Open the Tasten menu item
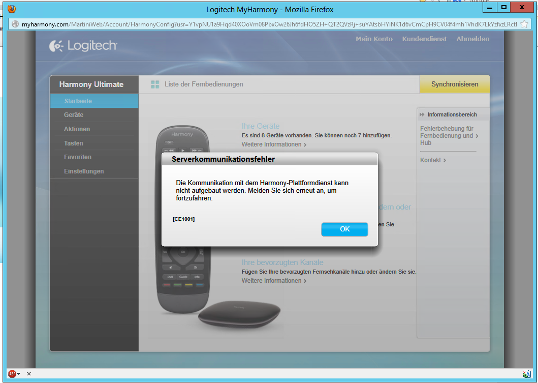The image size is (538, 383). pos(94,143)
